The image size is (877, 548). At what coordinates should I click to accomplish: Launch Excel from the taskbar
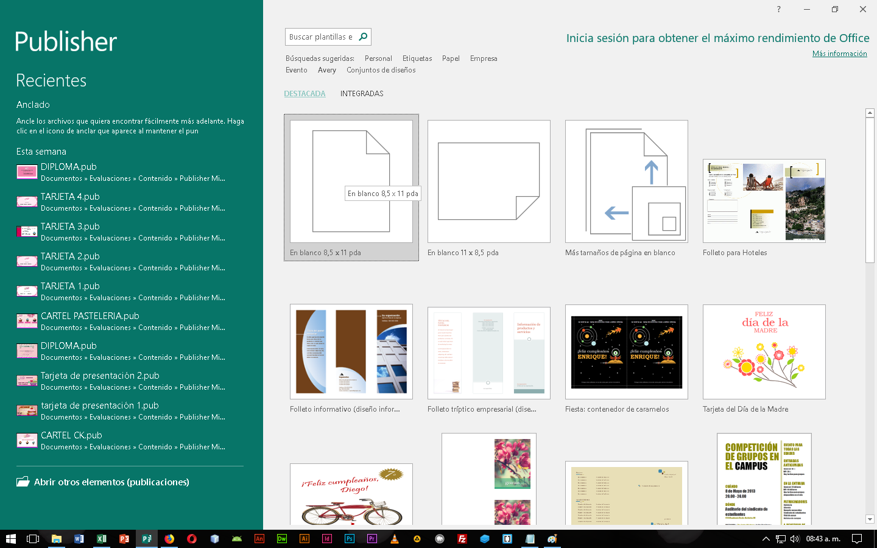pos(101,539)
